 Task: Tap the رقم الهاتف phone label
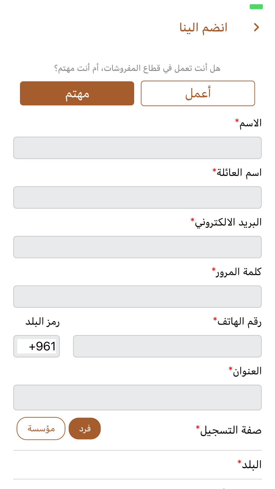tap(237, 321)
